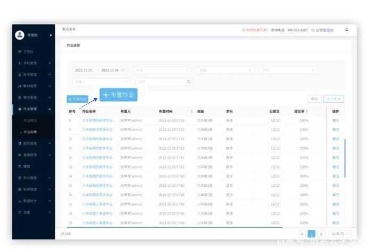The image size is (383, 251).
Task: Open the 云学堂后台 link in header
Action: pos(322,30)
